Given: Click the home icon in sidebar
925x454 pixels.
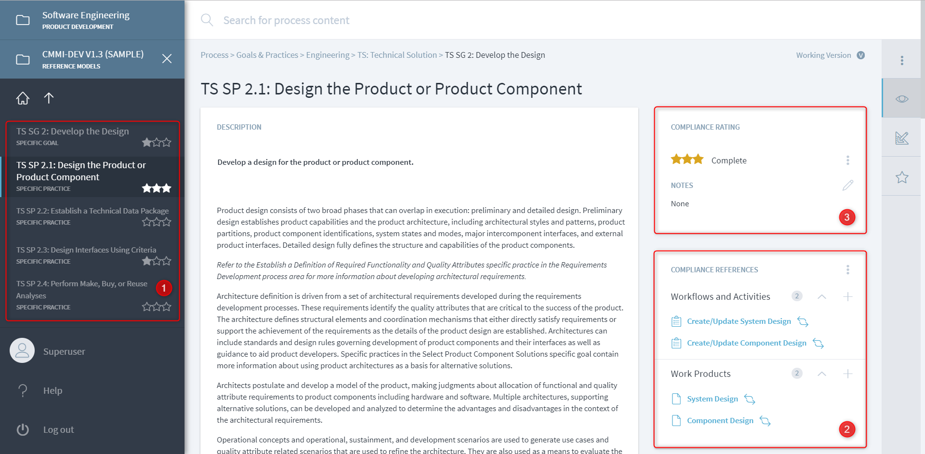Looking at the screenshot, I should [23, 98].
